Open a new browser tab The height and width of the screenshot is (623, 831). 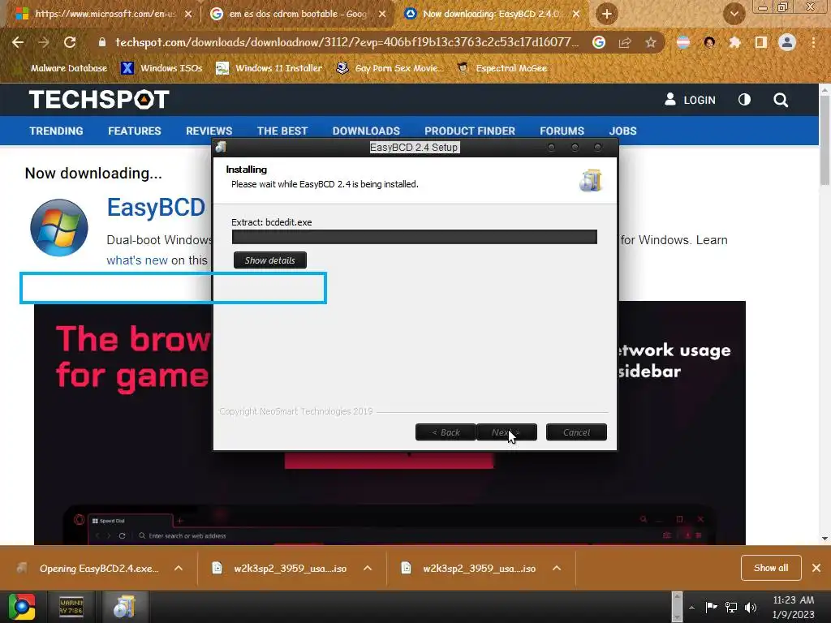(607, 14)
